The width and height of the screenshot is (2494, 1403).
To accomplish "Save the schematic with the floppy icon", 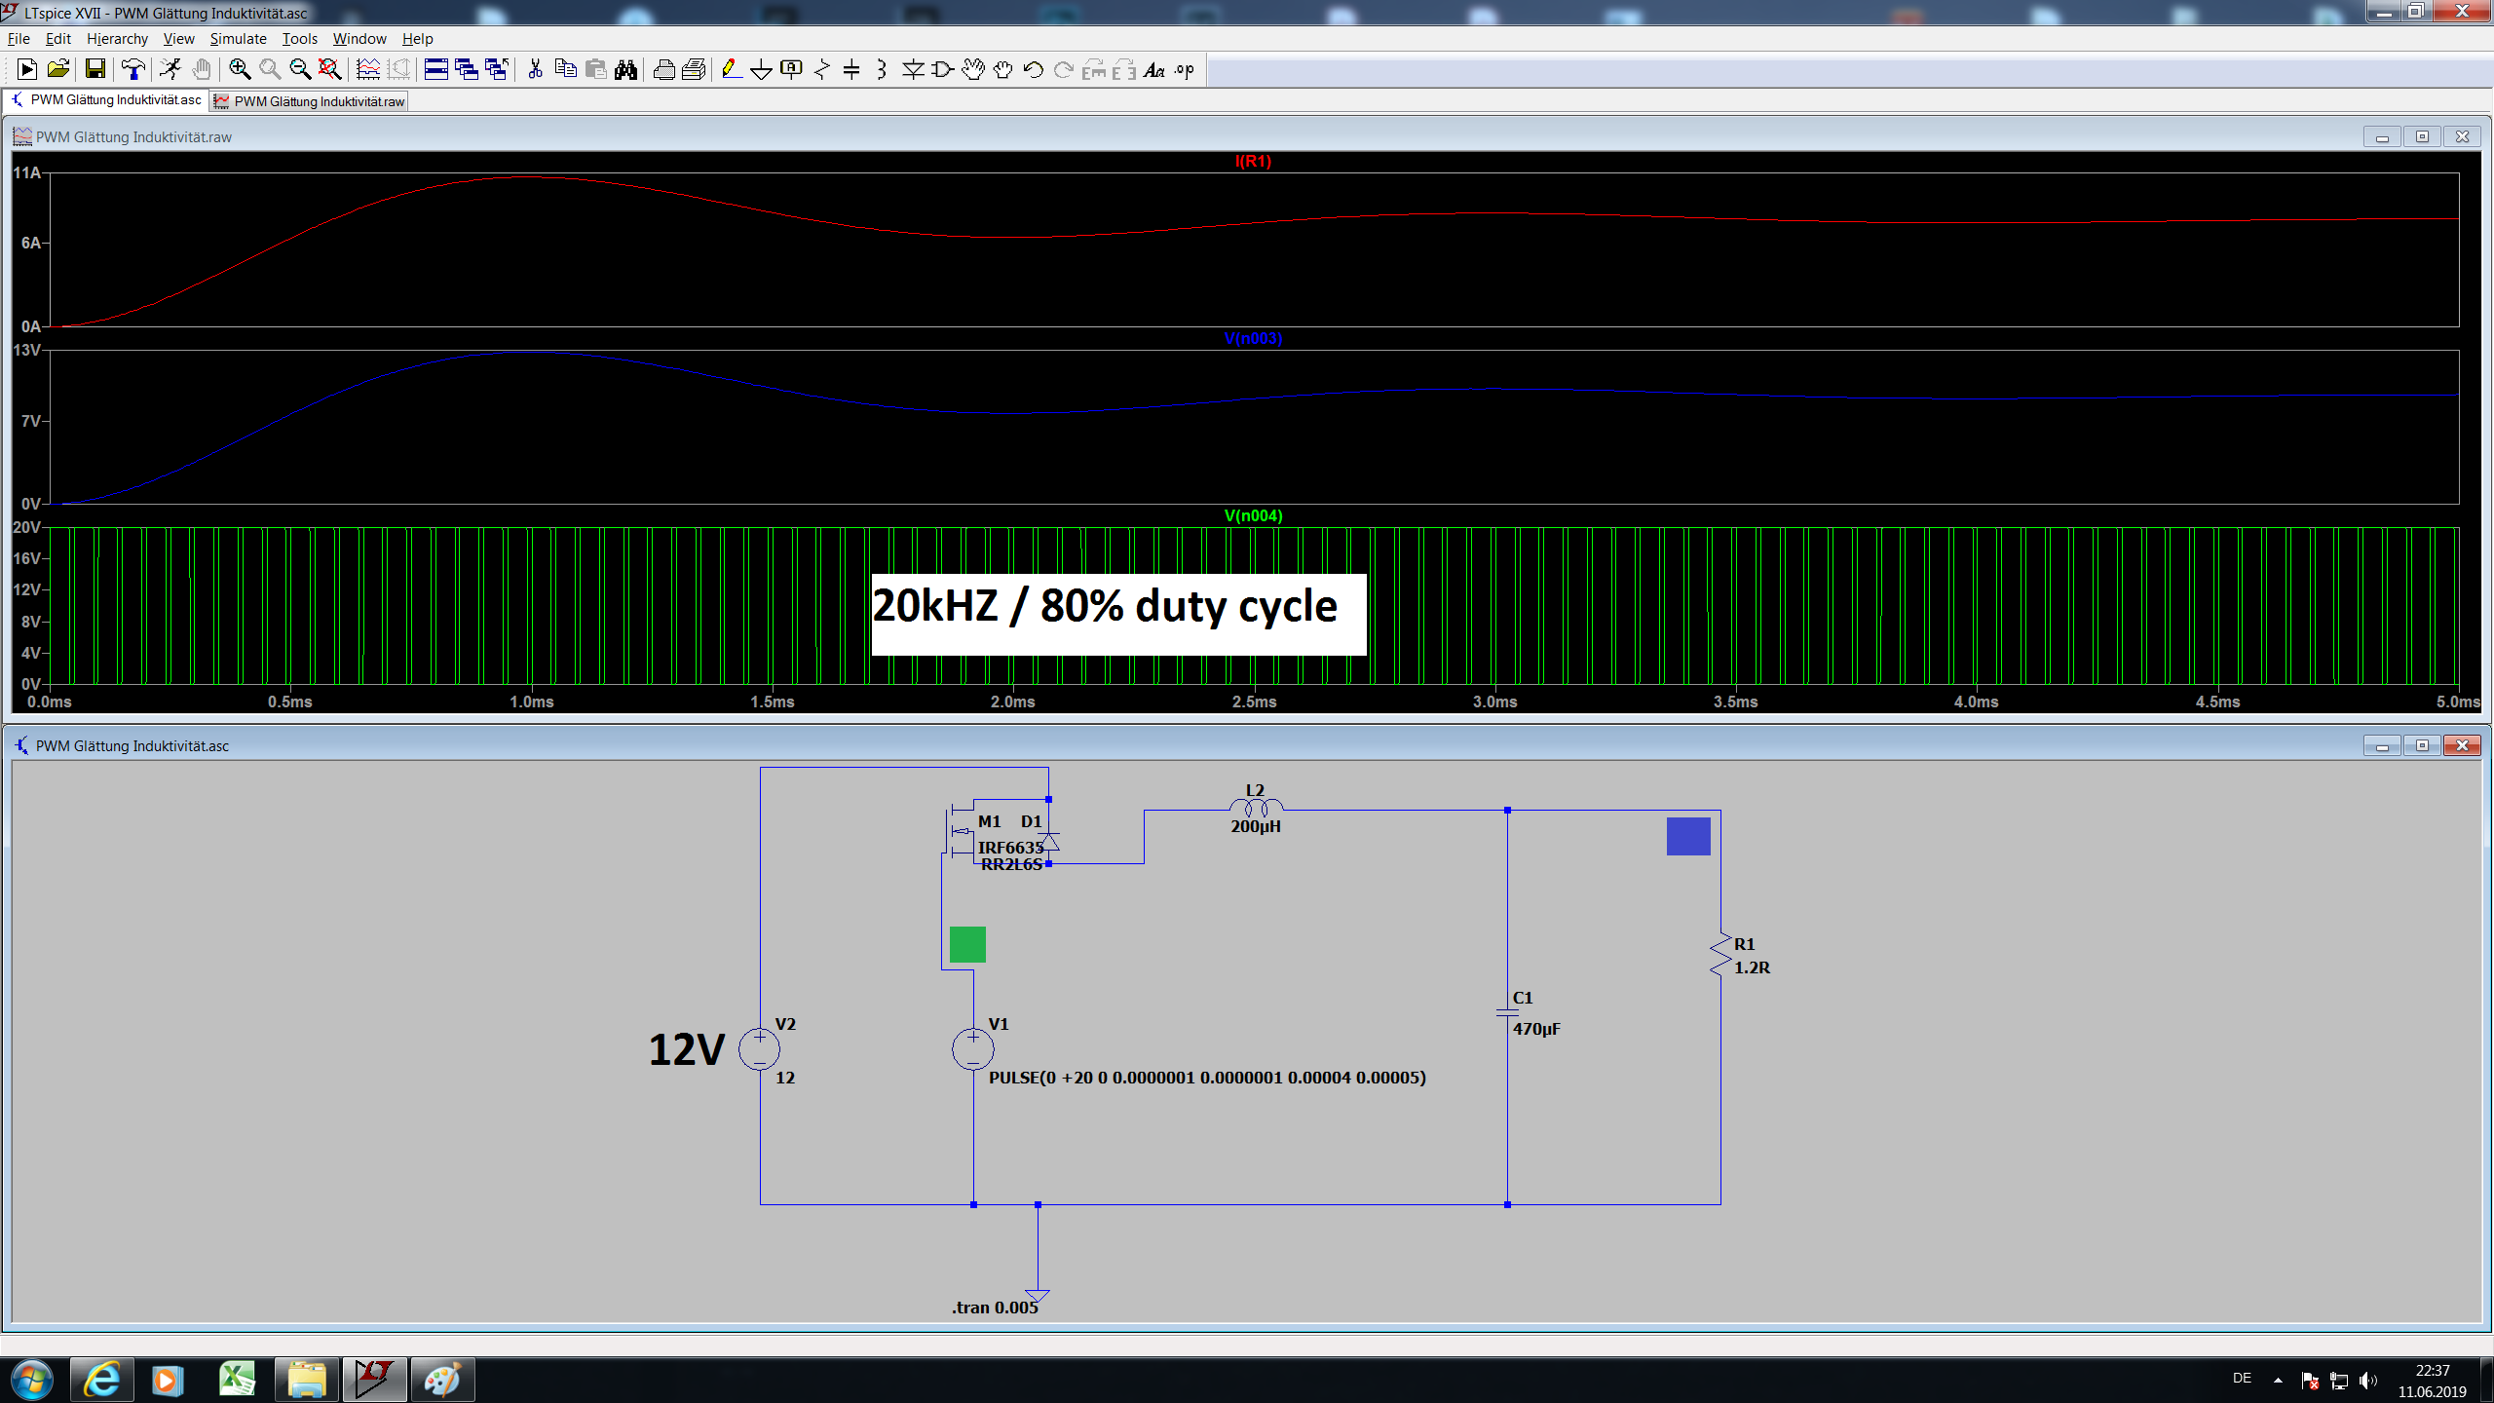I will 94,69.
